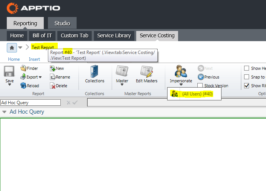This screenshot has height=191, width=266.
Task: Open the Insert ribbon tab
Action: point(34,59)
